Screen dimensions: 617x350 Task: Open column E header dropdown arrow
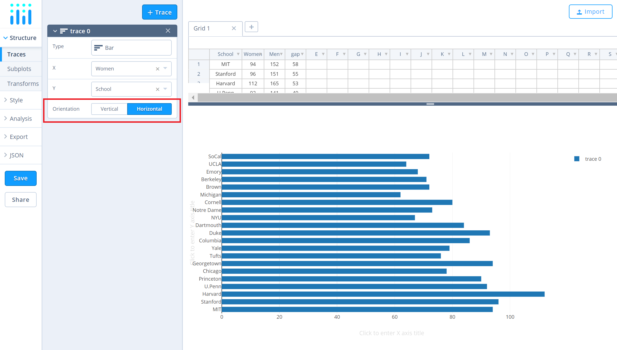323,54
